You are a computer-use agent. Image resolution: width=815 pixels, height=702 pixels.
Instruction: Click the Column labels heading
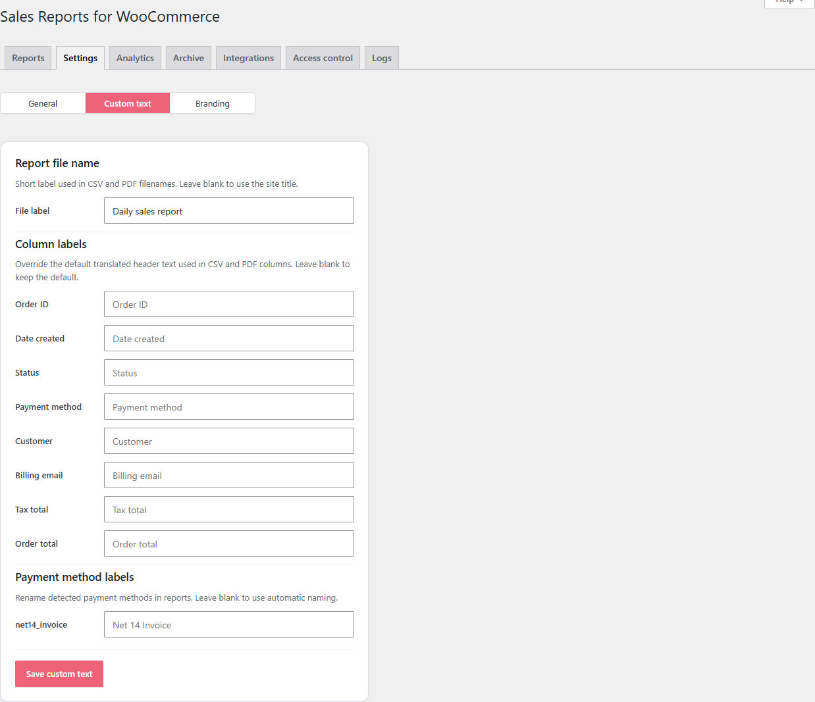(x=51, y=244)
